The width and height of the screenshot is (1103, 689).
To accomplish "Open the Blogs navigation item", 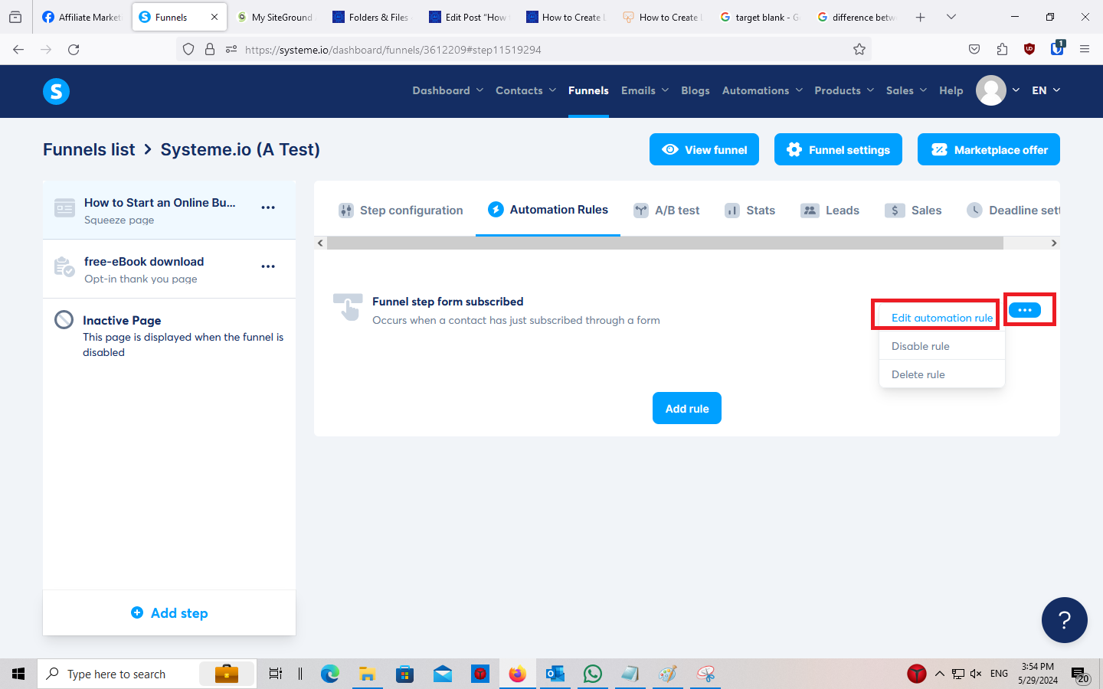I will point(696,90).
